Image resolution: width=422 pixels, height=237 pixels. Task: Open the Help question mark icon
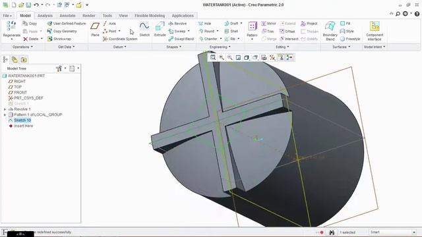click(417, 14)
